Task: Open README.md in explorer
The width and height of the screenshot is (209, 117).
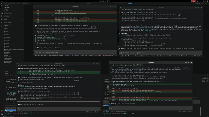Action: tap(8, 60)
